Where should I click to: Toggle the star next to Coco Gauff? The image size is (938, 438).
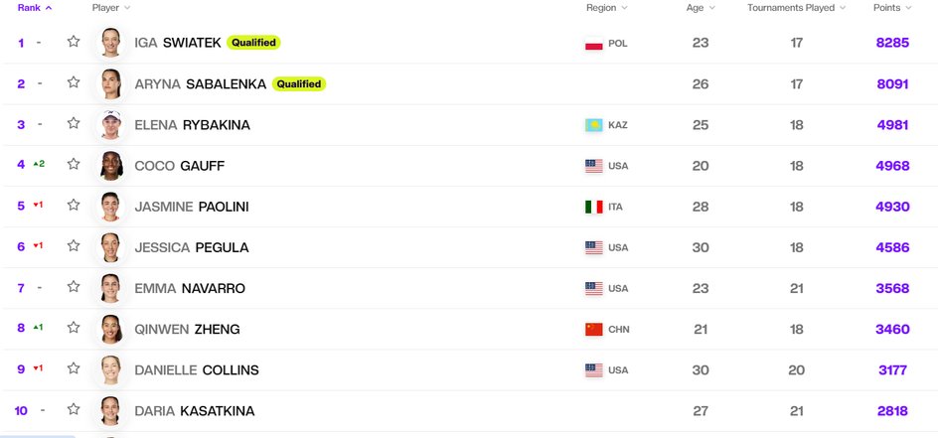click(x=74, y=164)
